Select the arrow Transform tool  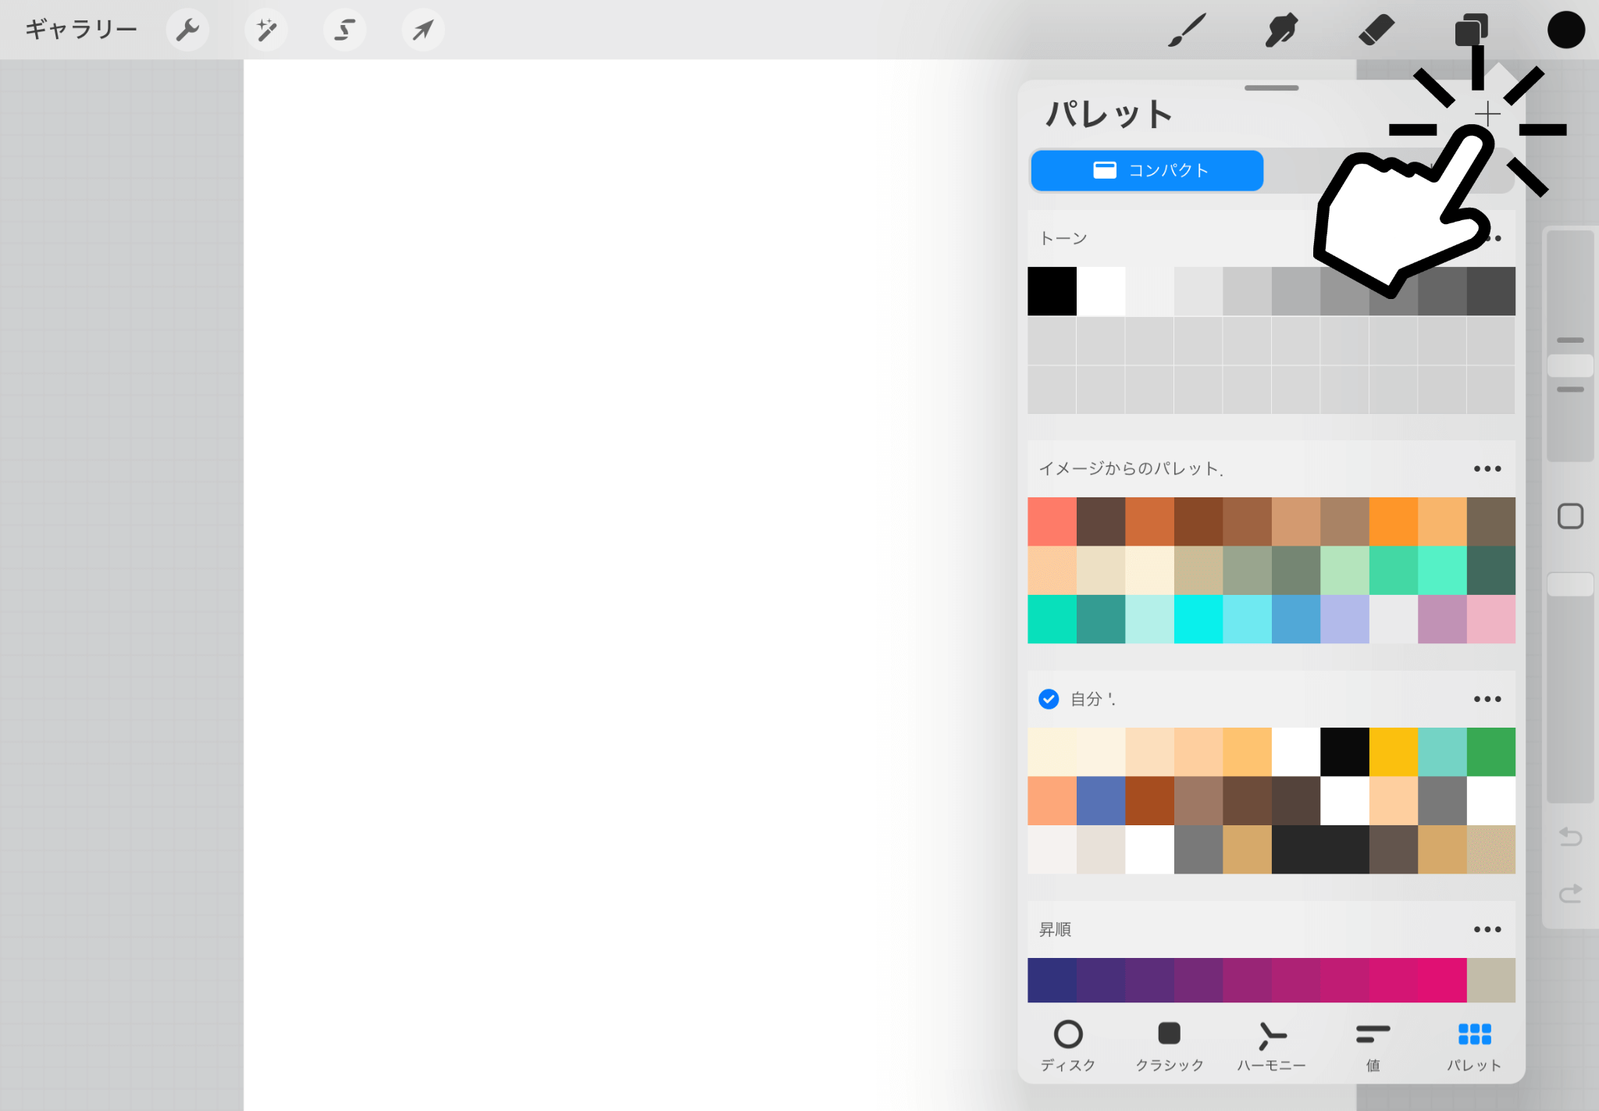(x=423, y=30)
